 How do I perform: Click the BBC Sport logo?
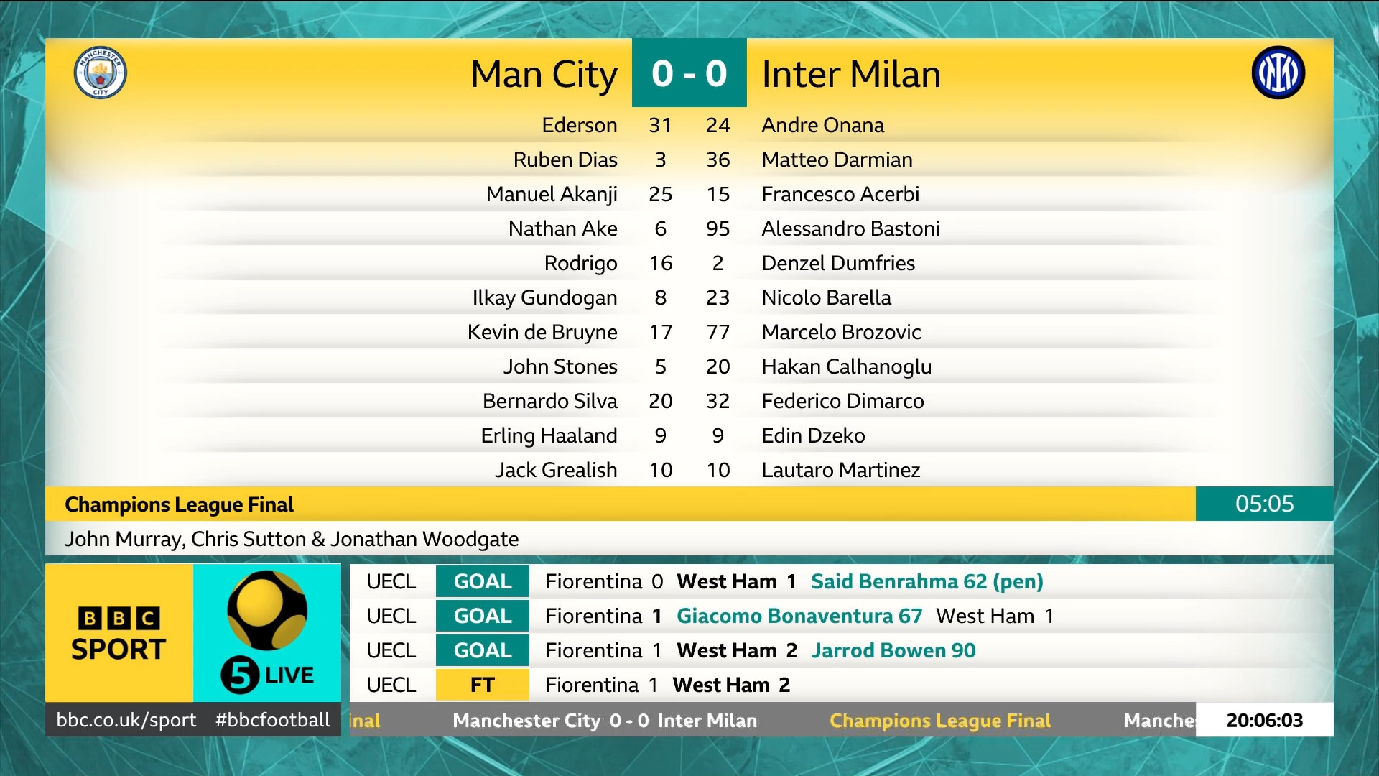click(x=119, y=633)
